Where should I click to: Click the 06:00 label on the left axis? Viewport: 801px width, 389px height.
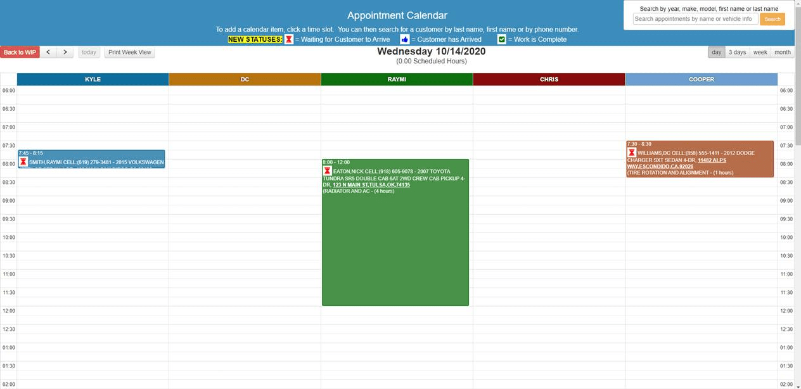click(8, 91)
